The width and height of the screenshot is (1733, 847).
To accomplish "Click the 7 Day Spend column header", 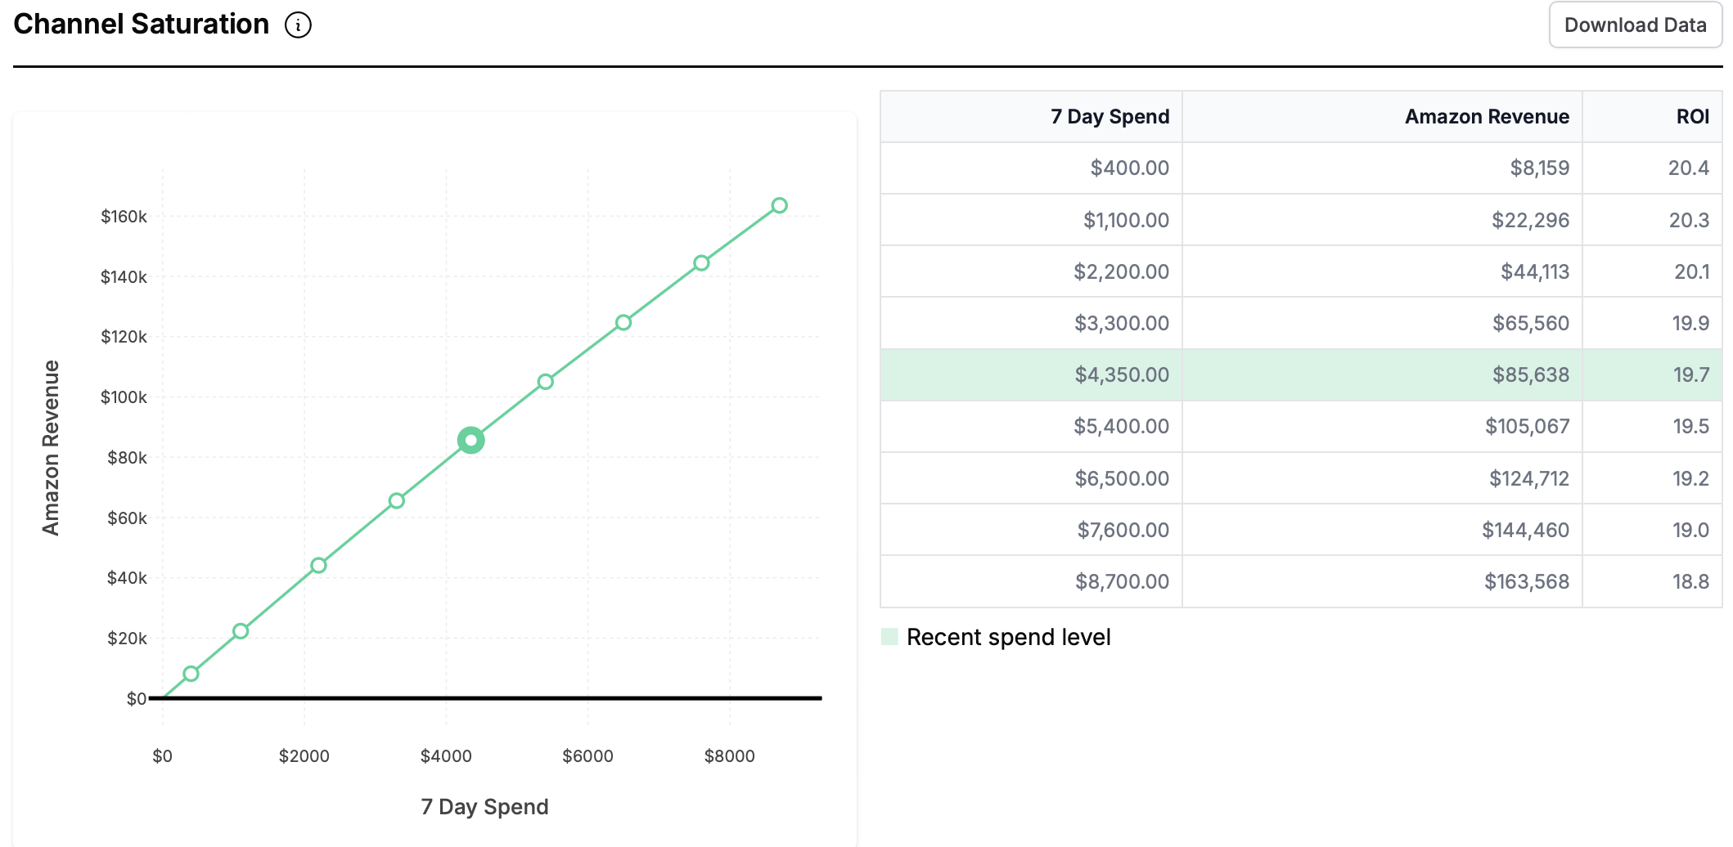I will pos(1110,117).
